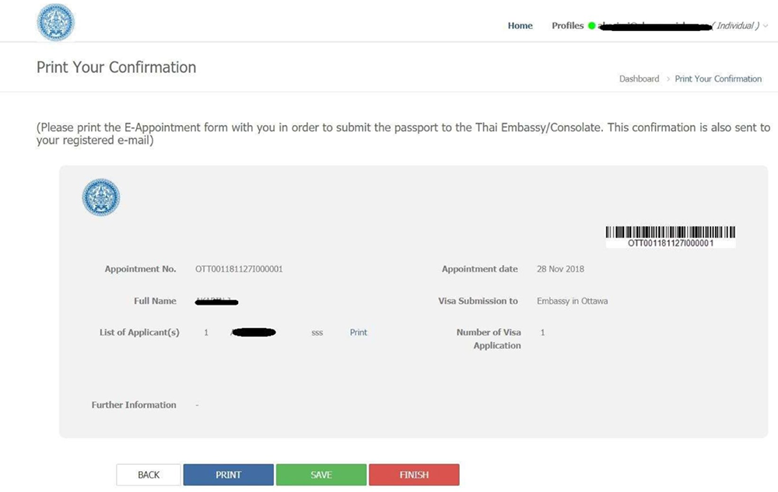Click the appointment barcode image

(671, 237)
